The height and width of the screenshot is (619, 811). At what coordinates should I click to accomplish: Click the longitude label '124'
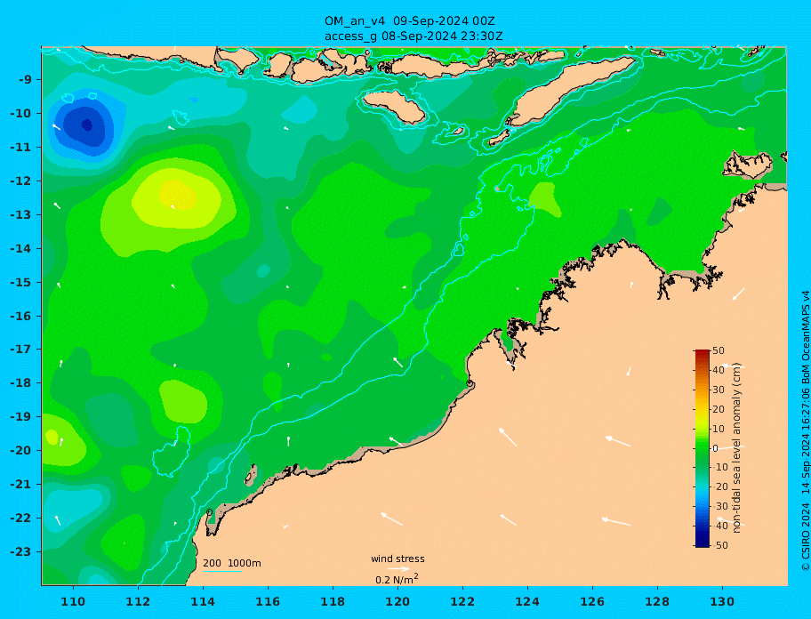[x=527, y=601]
